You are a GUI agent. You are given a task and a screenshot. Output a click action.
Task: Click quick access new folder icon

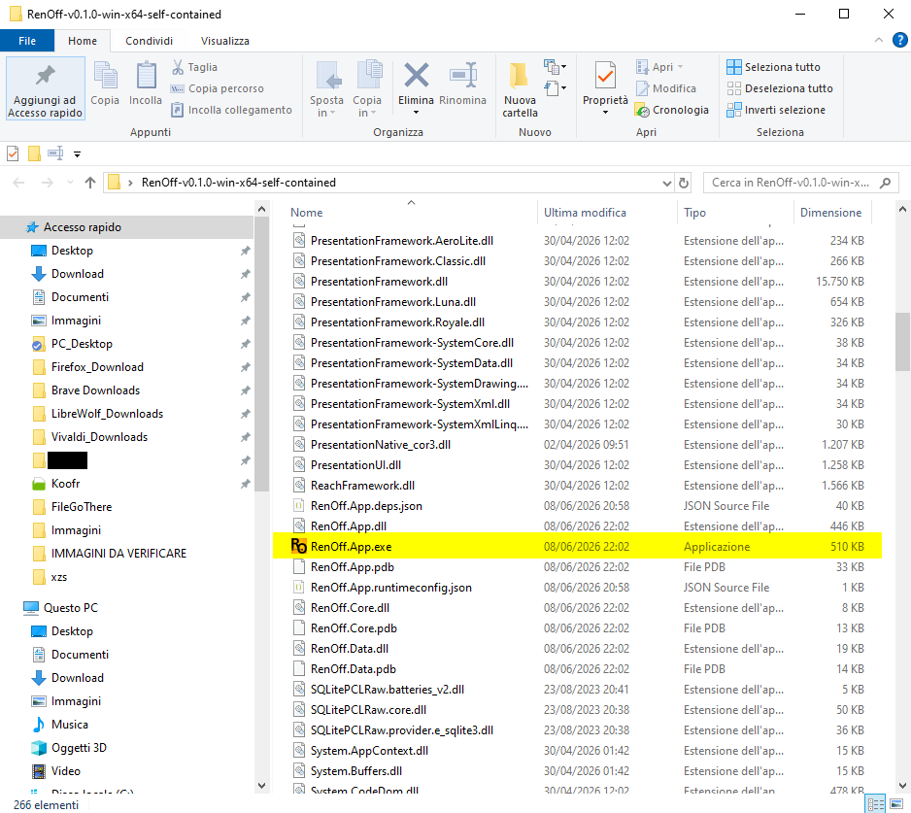click(34, 154)
